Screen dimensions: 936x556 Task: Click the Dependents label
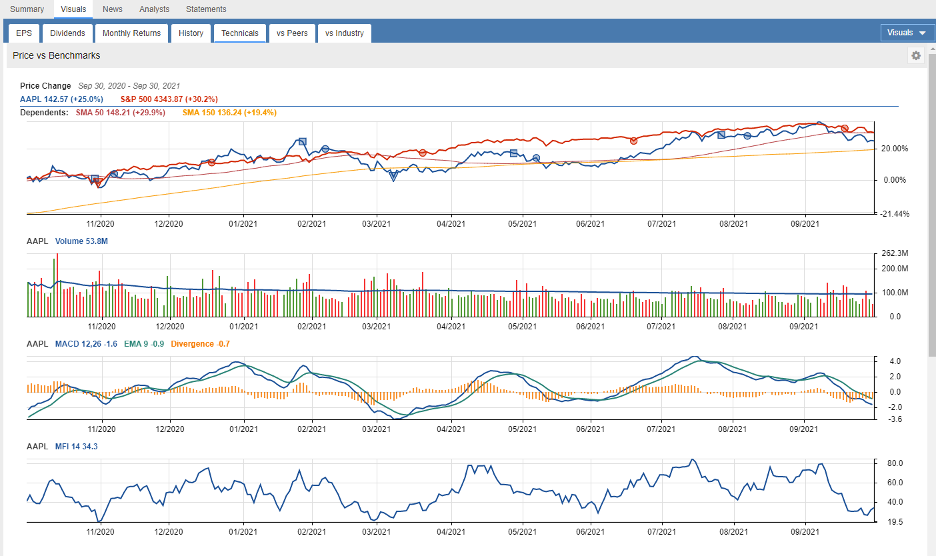(x=44, y=113)
